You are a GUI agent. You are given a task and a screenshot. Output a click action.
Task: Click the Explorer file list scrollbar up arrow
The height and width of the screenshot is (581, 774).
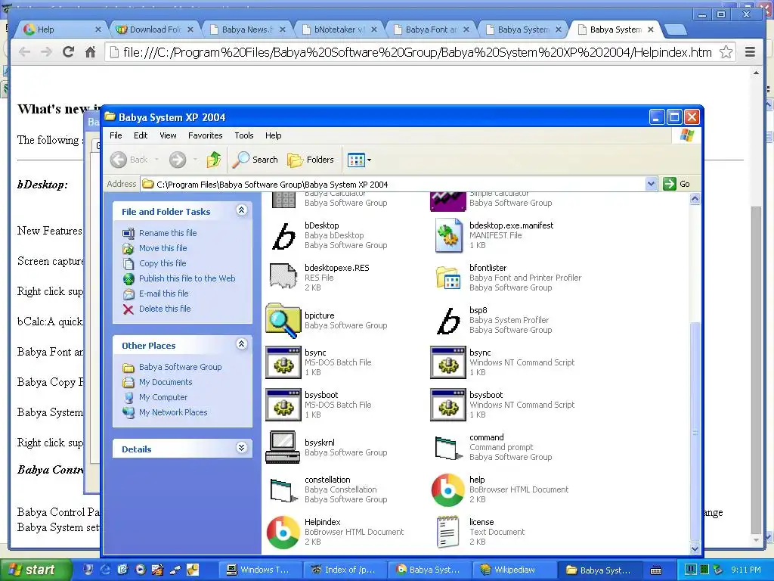[x=695, y=199]
